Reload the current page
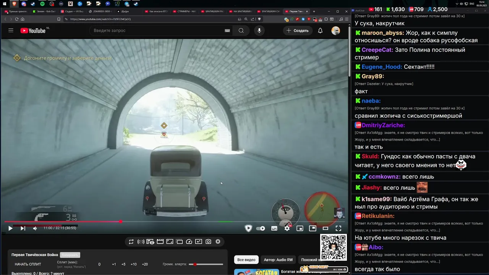This screenshot has height=275, width=489. tap(17, 19)
